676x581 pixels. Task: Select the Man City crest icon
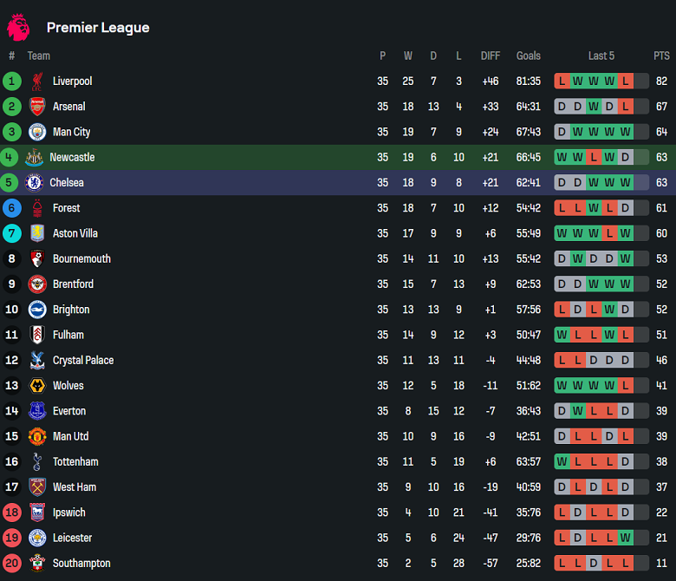[x=37, y=132]
